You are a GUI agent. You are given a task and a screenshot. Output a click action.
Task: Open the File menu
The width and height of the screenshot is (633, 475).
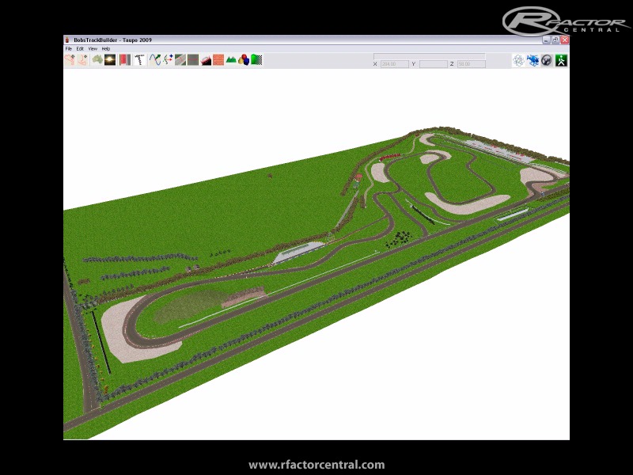click(x=69, y=49)
